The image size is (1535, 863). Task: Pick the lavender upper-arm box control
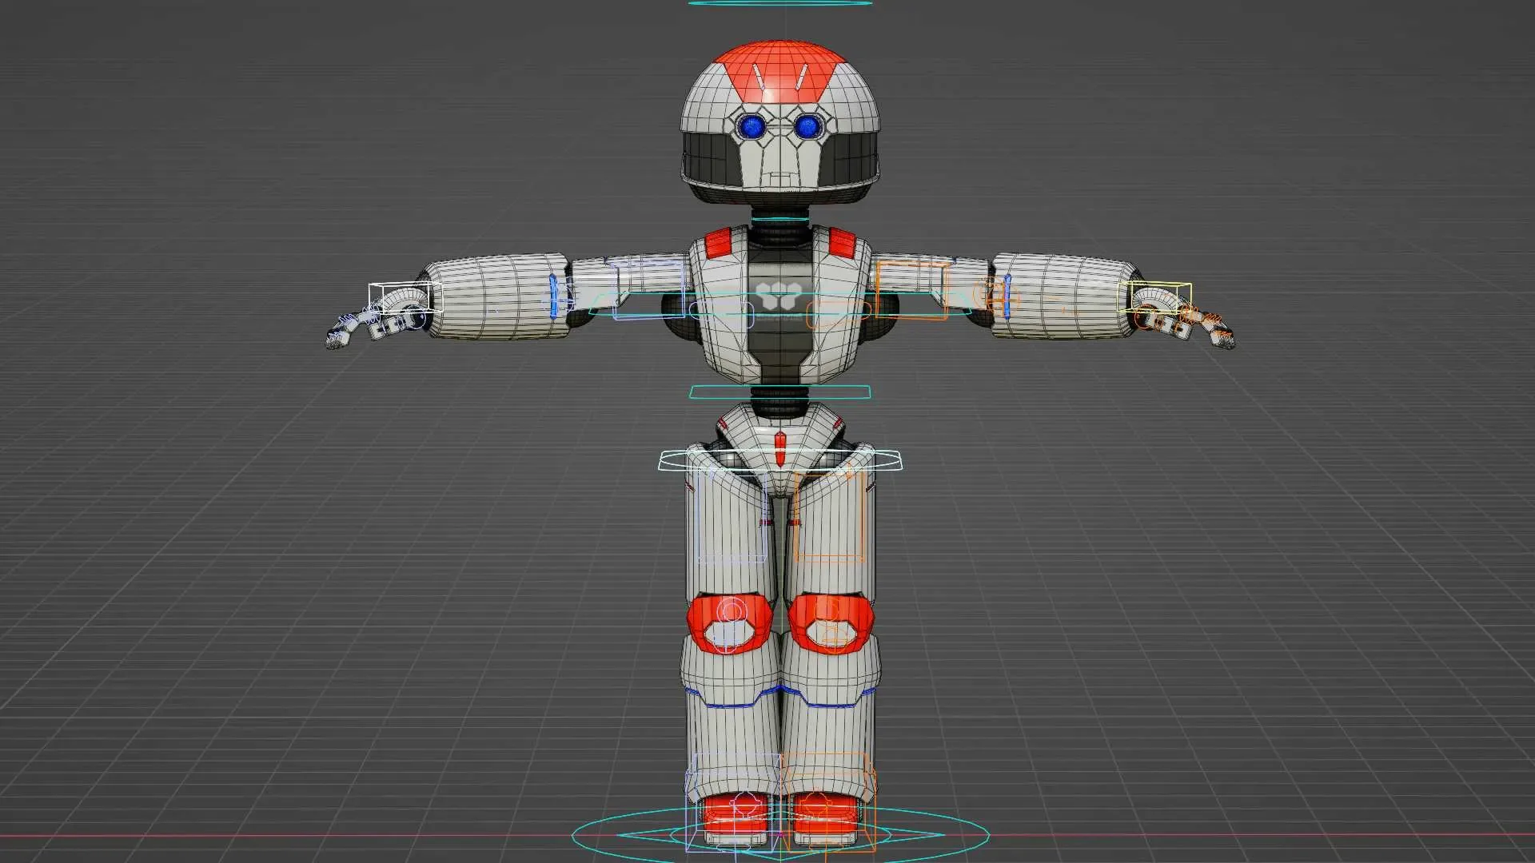[x=648, y=289]
